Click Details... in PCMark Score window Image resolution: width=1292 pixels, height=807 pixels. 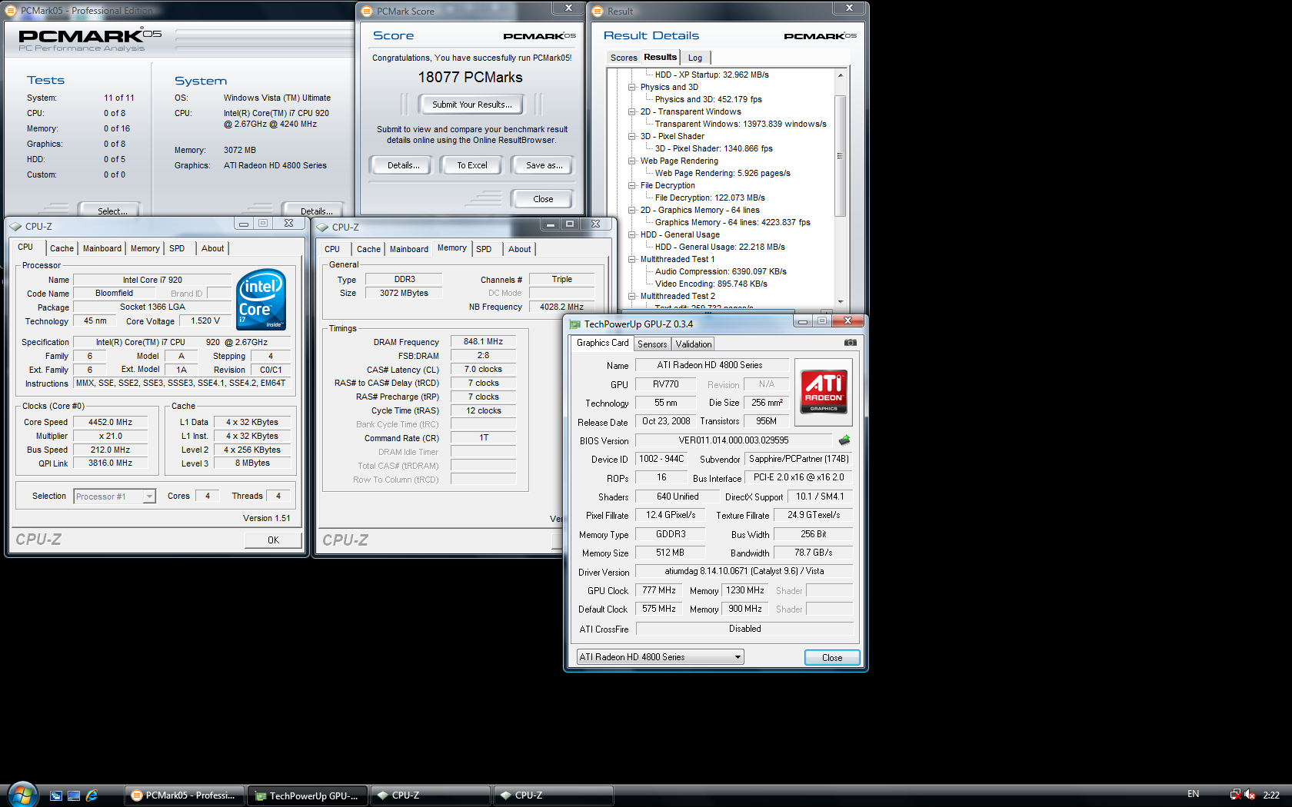pos(403,165)
